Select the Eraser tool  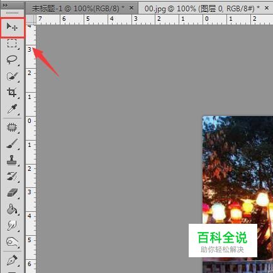(12, 193)
